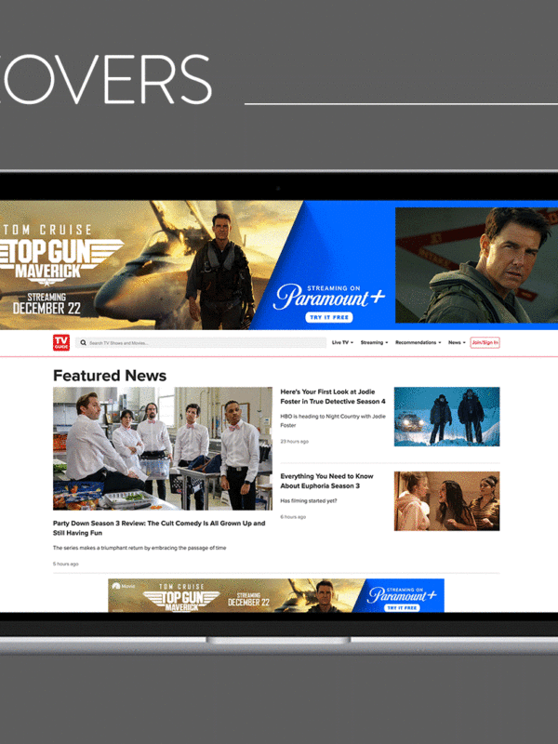Open the Party Down cast photo
This screenshot has height=744, width=558.
(x=163, y=448)
